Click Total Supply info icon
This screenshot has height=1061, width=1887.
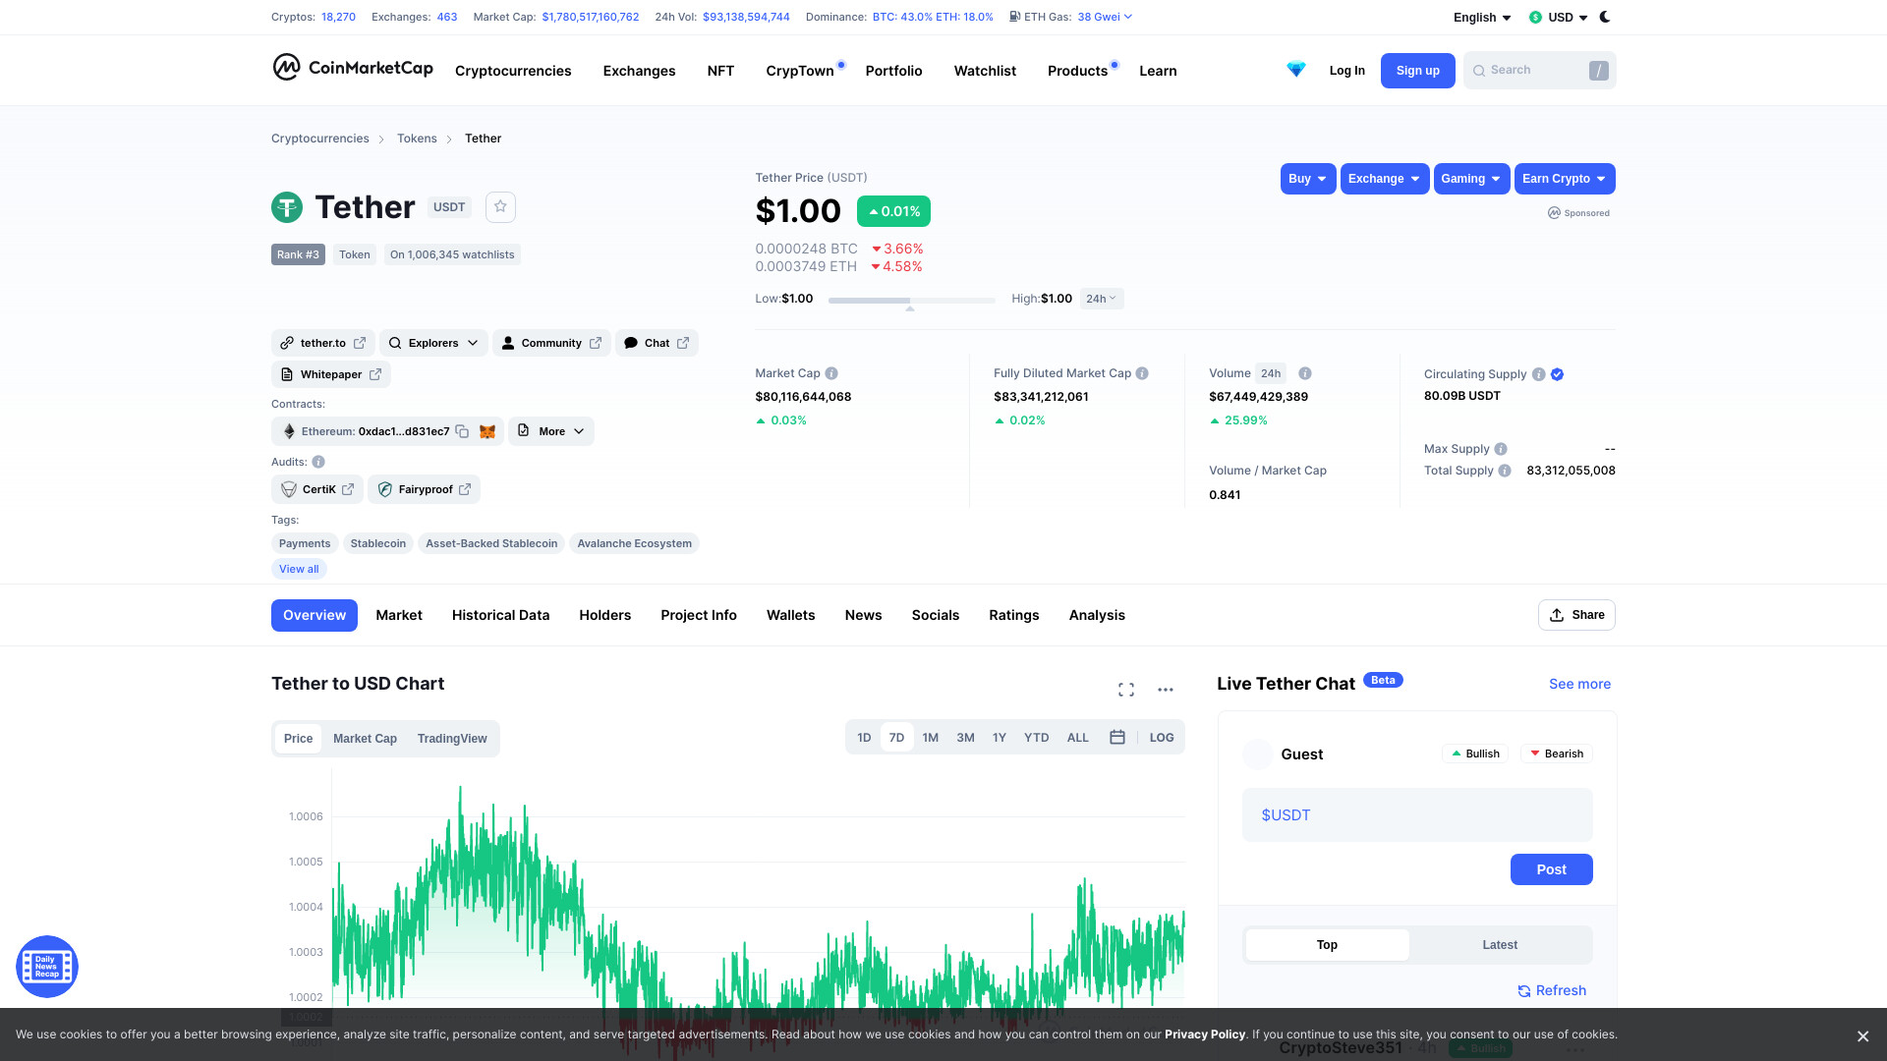1505,471
